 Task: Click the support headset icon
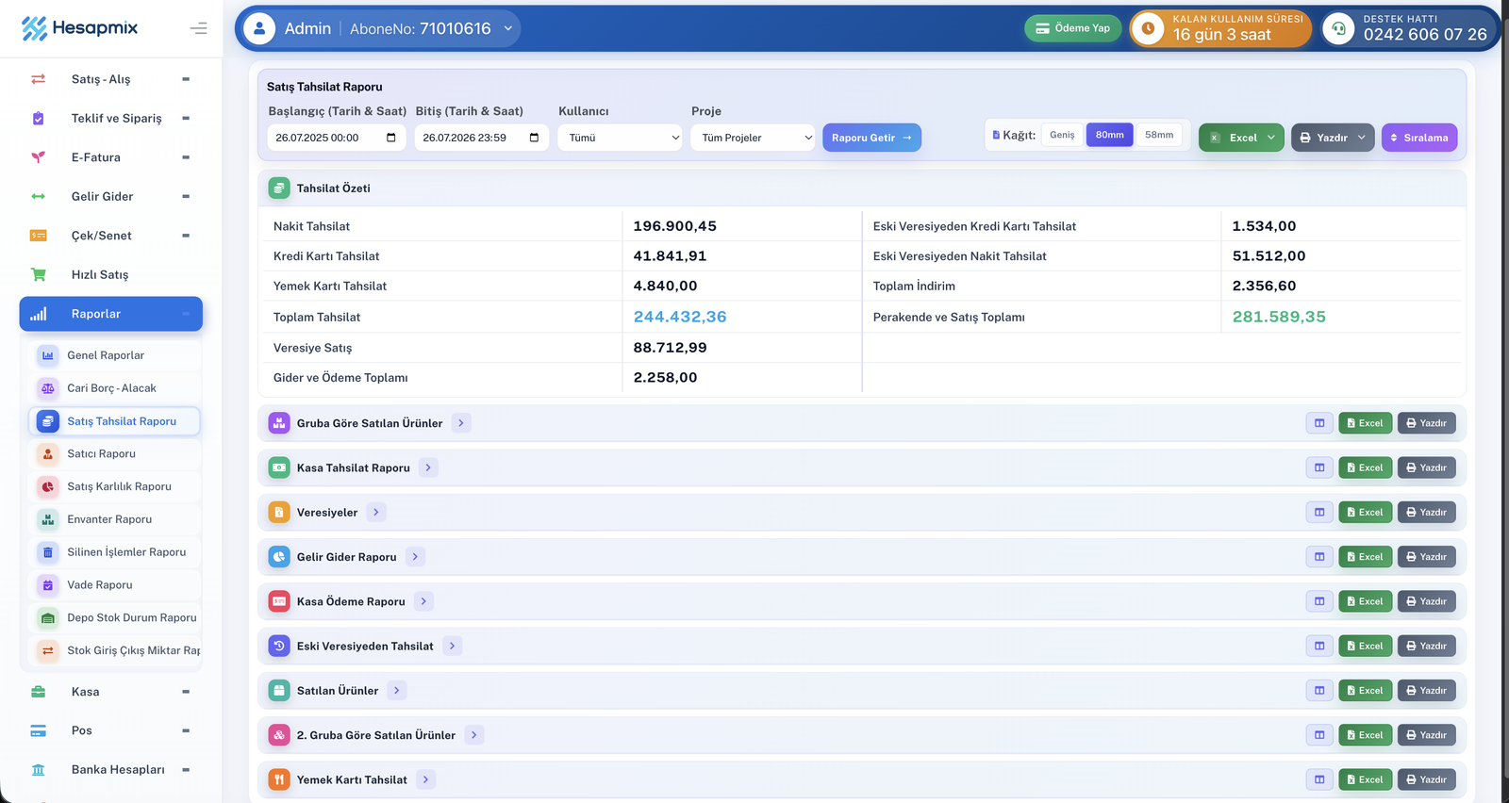[x=1338, y=28]
